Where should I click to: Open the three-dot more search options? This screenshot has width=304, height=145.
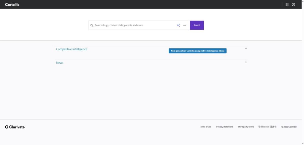(185, 25)
